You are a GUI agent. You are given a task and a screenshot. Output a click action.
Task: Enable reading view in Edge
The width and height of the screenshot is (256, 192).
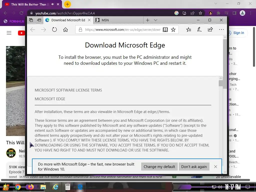(165, 29)
